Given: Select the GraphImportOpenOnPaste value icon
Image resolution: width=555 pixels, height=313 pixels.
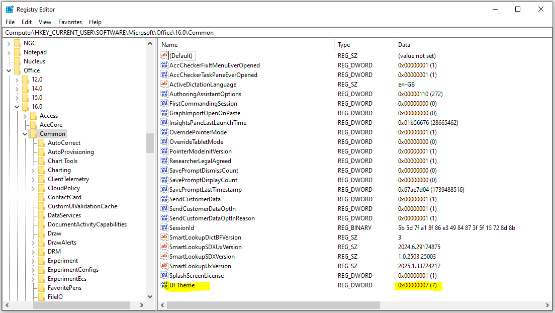Looking at the screenshot, I should coord(164,113).
